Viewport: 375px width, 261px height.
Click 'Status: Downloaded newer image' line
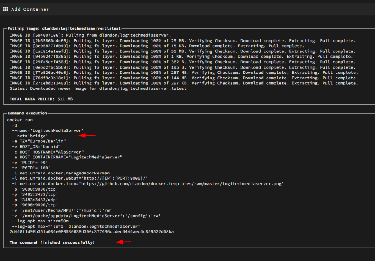point(98,89)
